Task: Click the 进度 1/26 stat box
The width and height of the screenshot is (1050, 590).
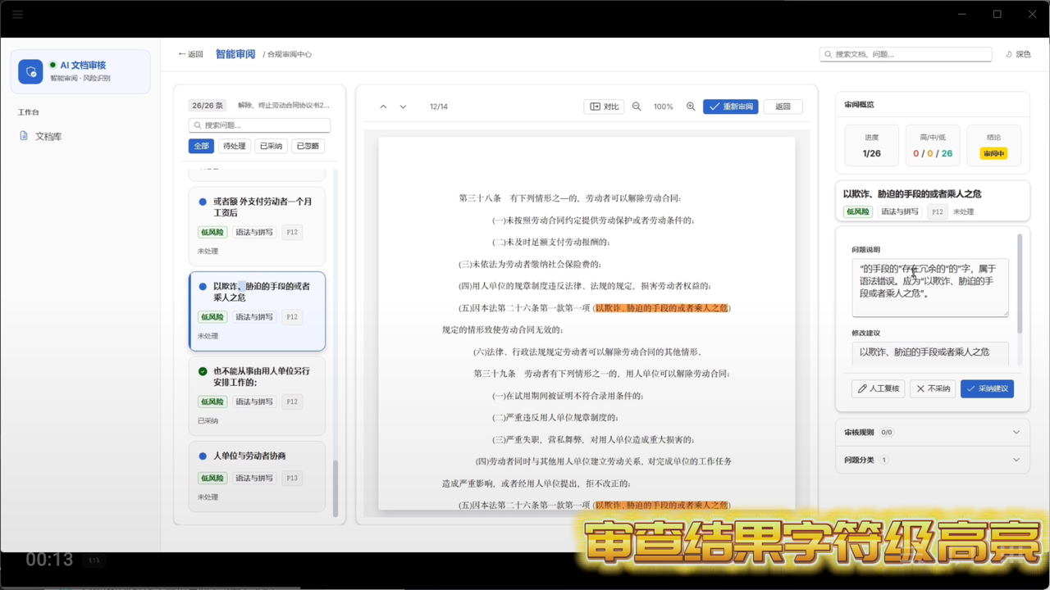Action: point(871,145)
